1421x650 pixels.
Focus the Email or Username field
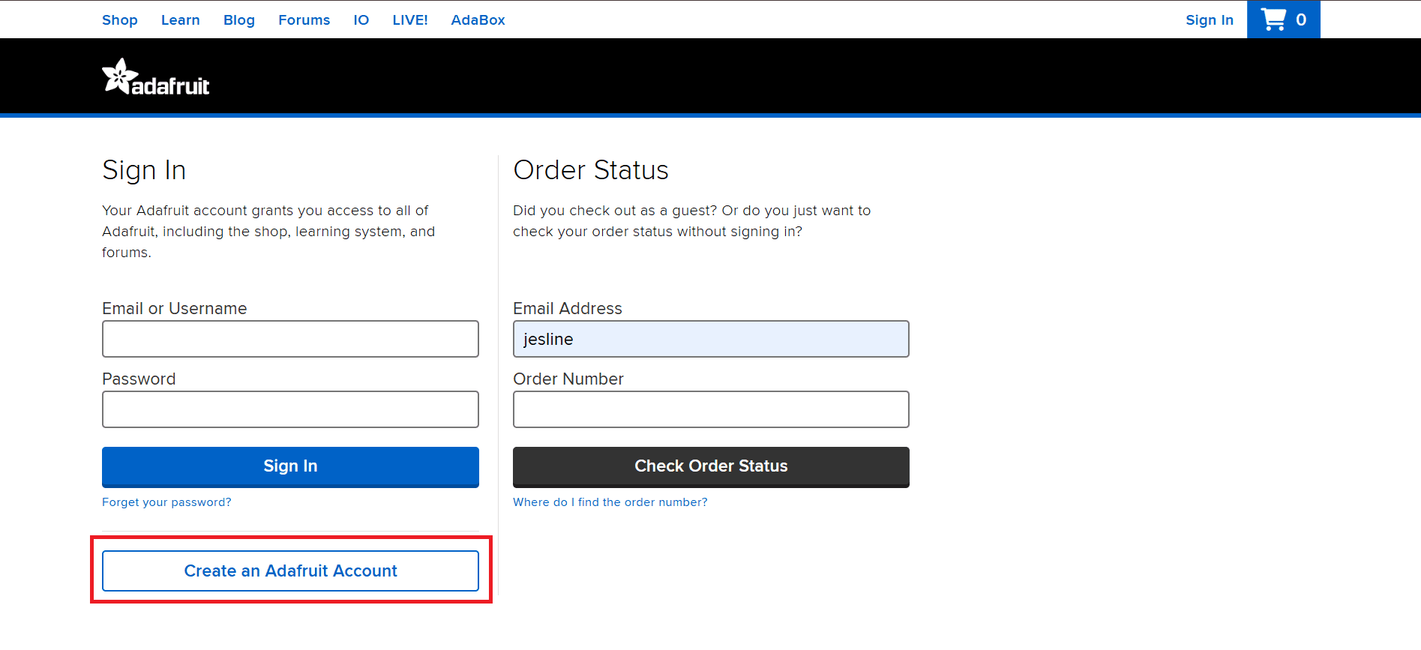pos(290,339)
